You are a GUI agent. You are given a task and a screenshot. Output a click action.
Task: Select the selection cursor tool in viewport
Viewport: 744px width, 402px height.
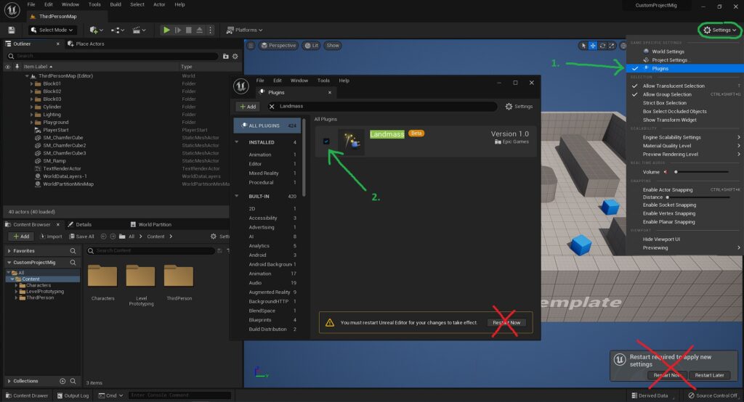coord(583,46)
